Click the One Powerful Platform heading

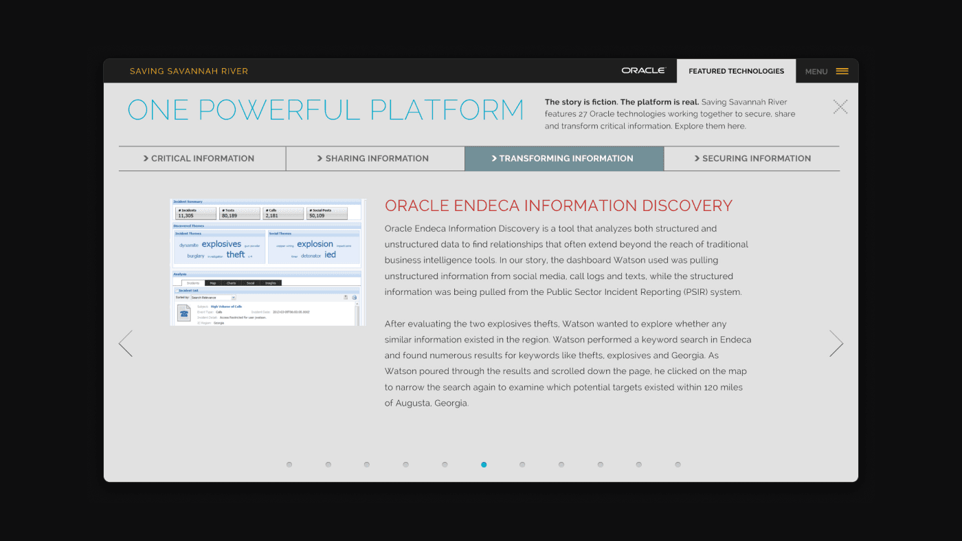click(x=326, y=110)
